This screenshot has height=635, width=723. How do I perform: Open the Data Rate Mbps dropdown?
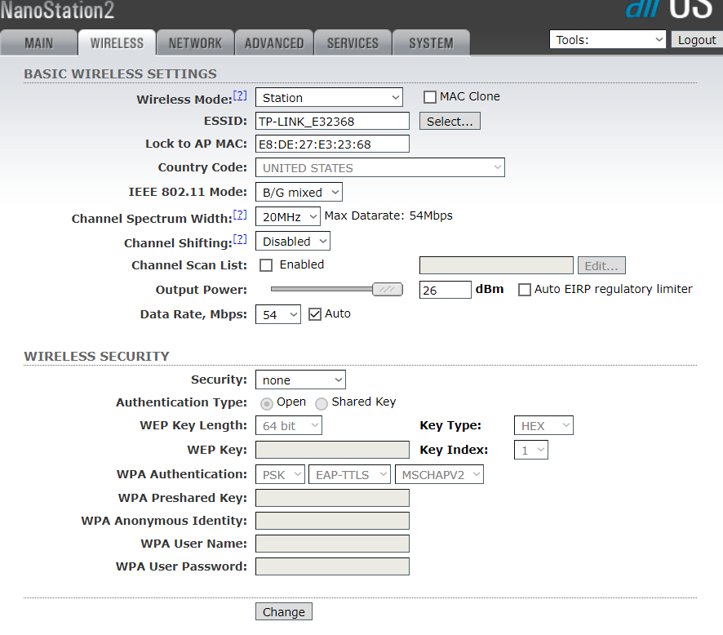click(x=278, y=314)
